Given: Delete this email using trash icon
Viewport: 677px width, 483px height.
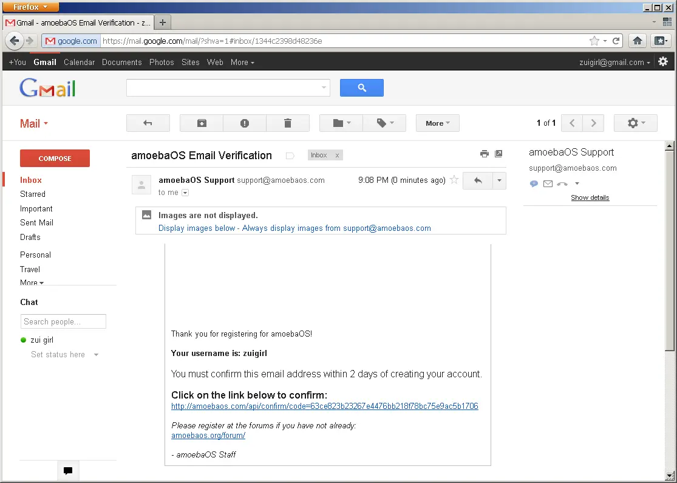Looking at the screenshot, I should [x=288, y=123].
